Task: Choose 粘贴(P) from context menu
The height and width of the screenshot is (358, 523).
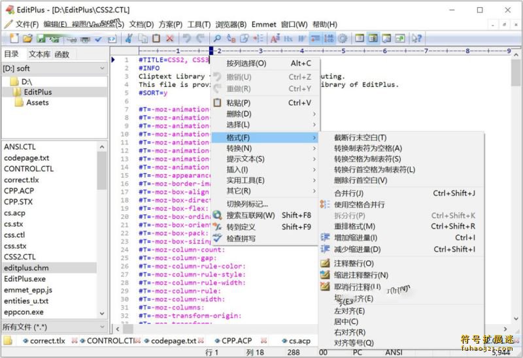Action: (265, 103)
